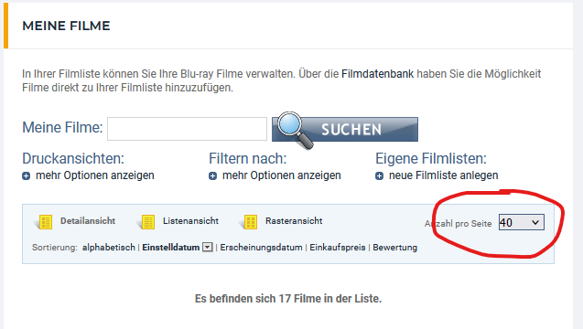This screenshot has height=329, width=583.
Task: Switch to Detailansicht view
Action: tap(88, 221)
